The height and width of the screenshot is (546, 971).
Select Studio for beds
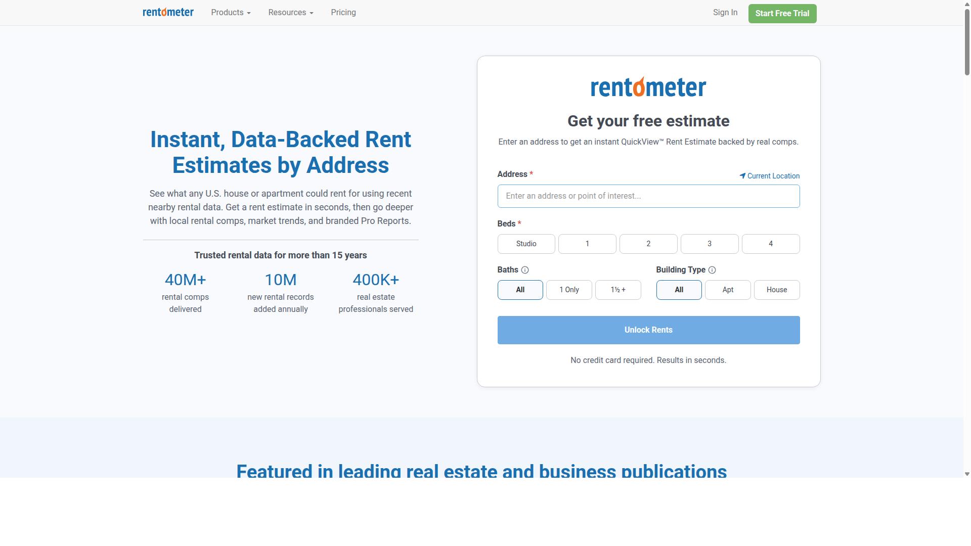[x=526, y=244]
